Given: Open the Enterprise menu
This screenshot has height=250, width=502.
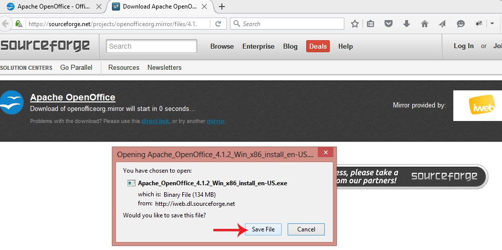Looking at the screenshot, I should point(259,46).
